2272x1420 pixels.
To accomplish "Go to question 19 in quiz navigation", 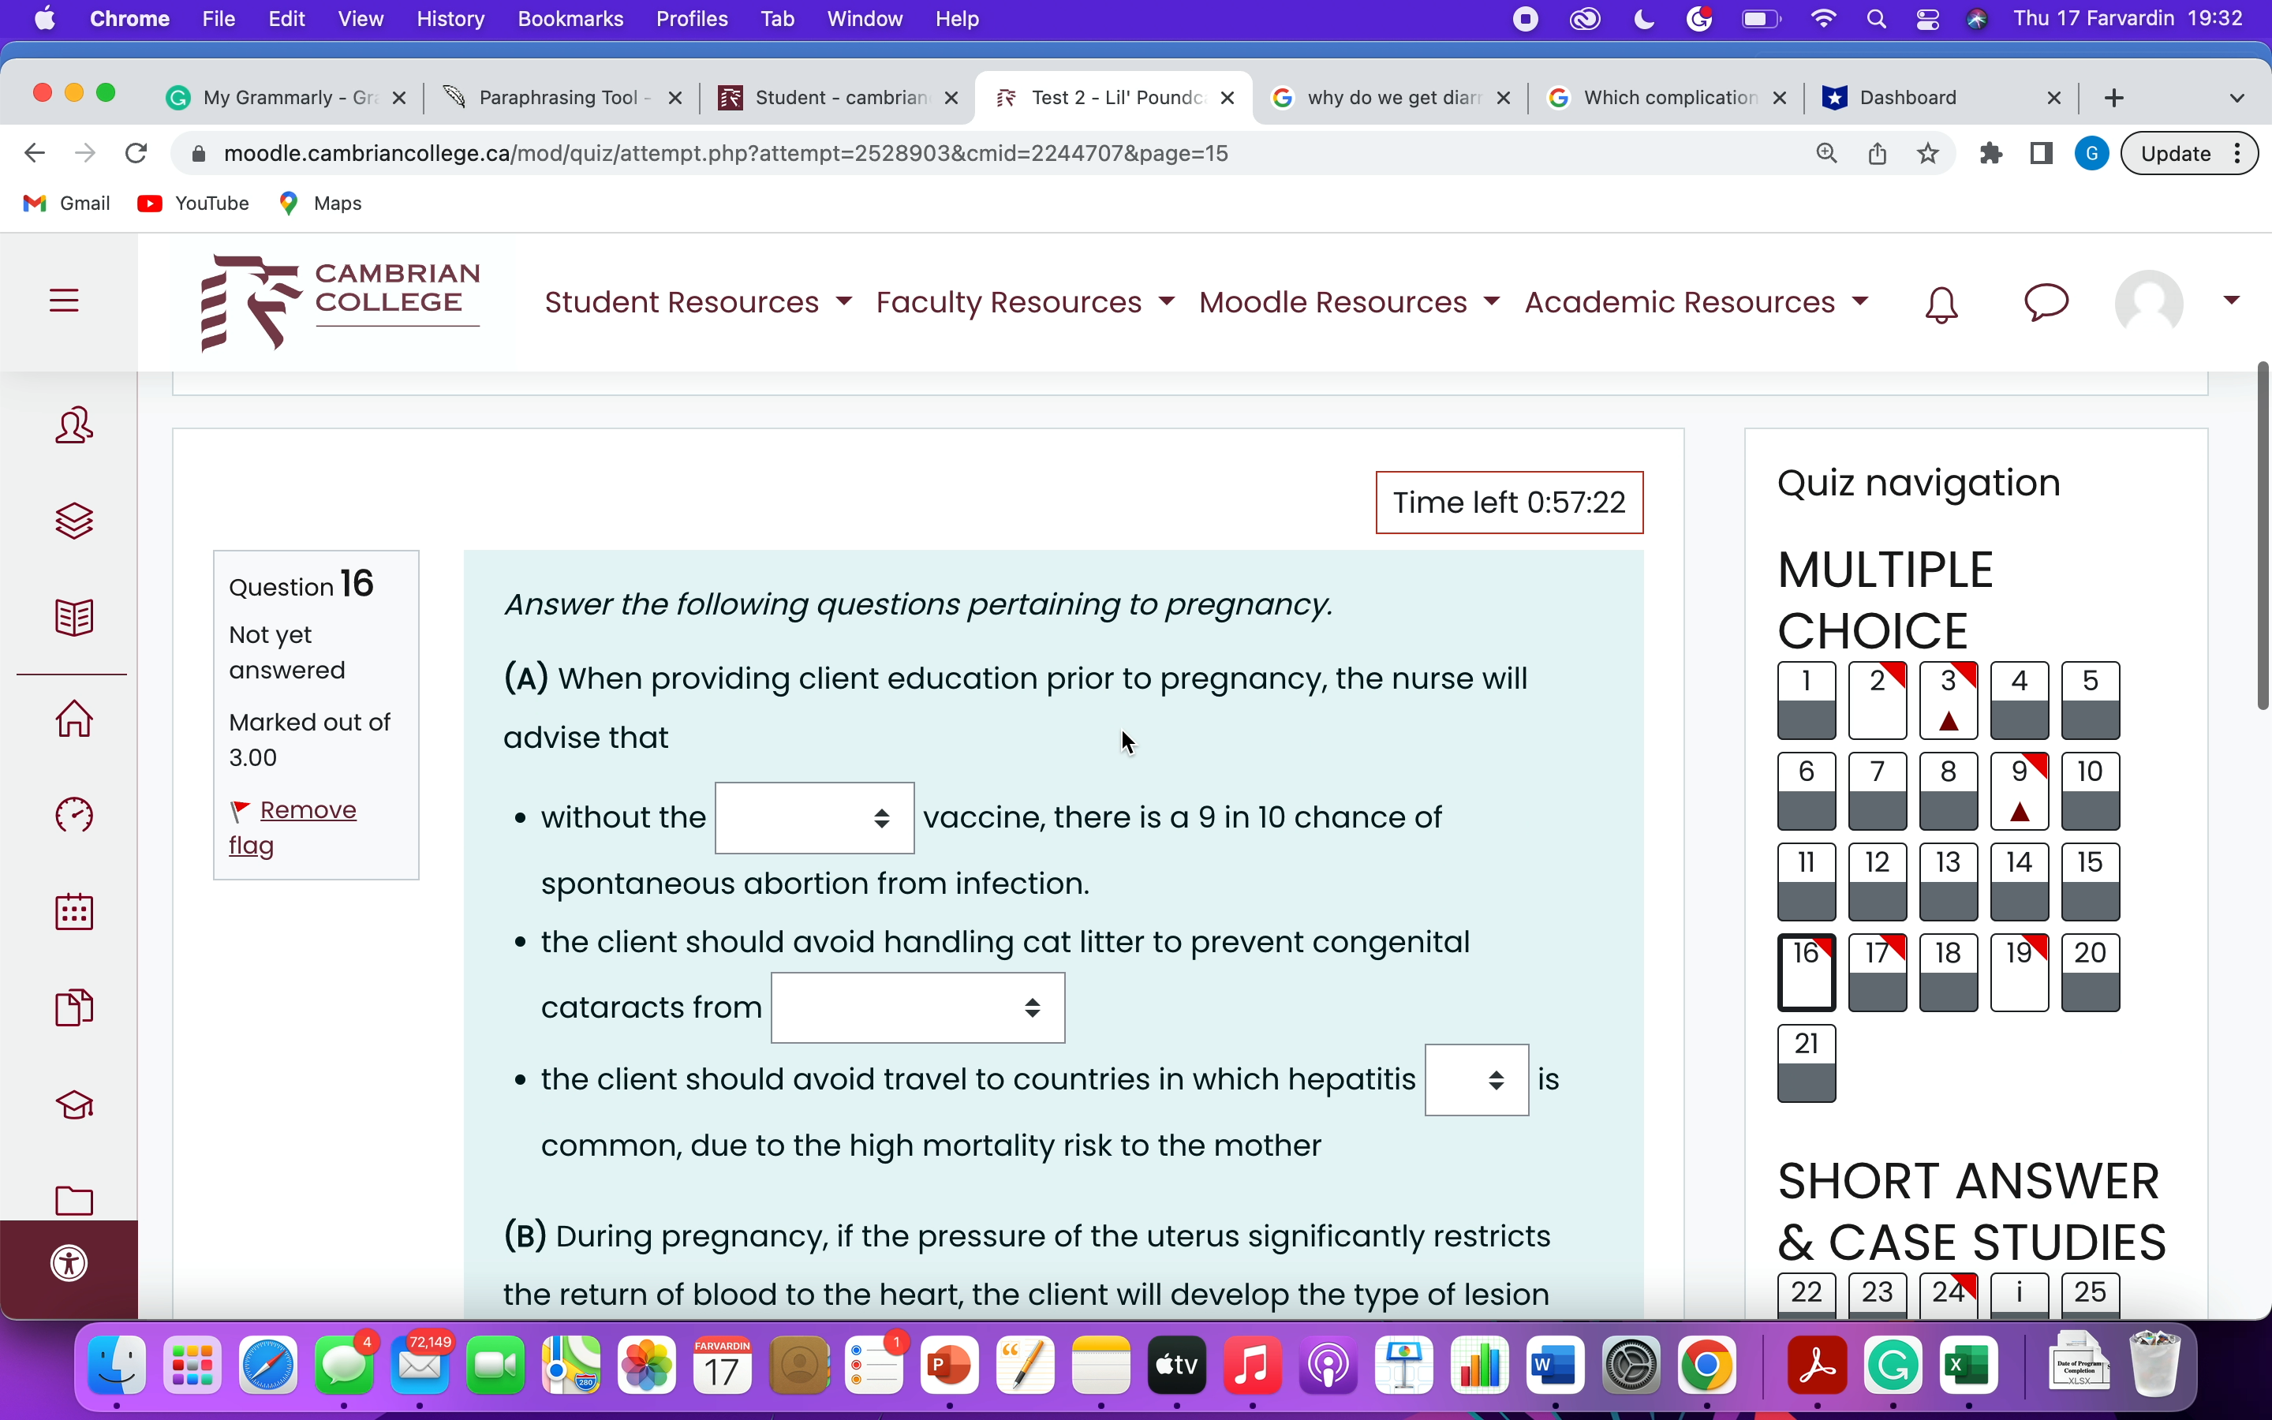I will click(2019, 972).
